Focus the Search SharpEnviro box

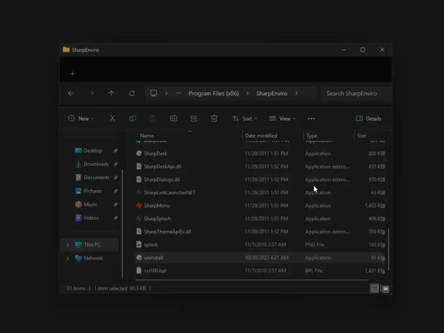pyautogui.click(x=356, y=94)
